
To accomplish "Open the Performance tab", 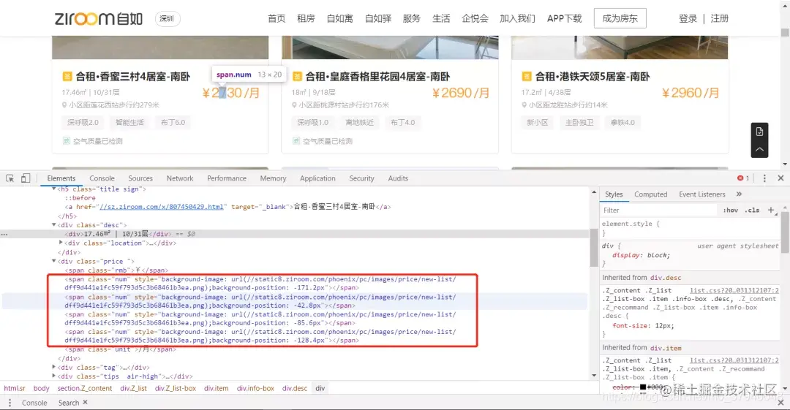I will point(227,178).
